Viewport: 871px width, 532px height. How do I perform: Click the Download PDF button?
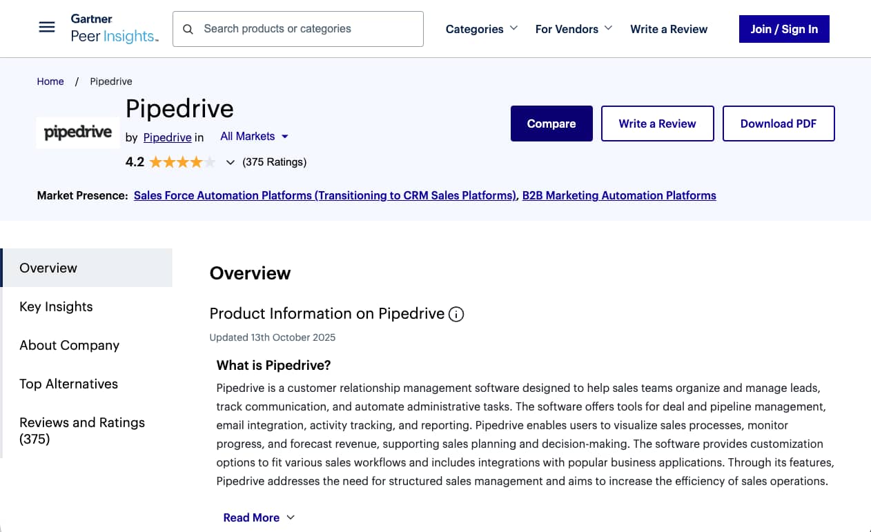click(779, 124)
